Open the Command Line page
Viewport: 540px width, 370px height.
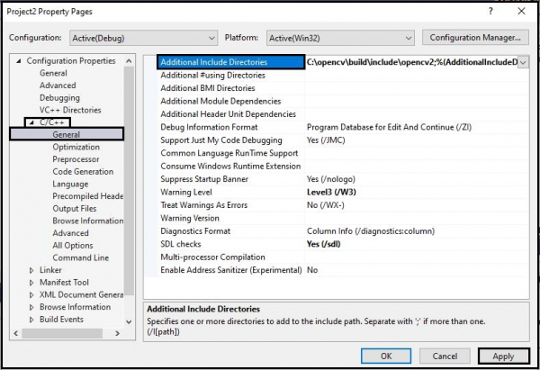point(81,258)
